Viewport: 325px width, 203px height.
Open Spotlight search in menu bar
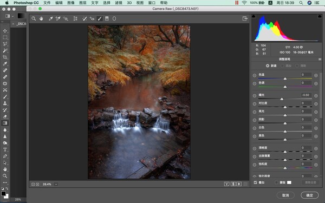pyautogui.click(x=301, y=3)
